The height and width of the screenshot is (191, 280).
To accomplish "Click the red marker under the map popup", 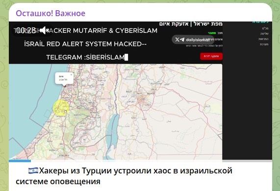I will 65,86.
